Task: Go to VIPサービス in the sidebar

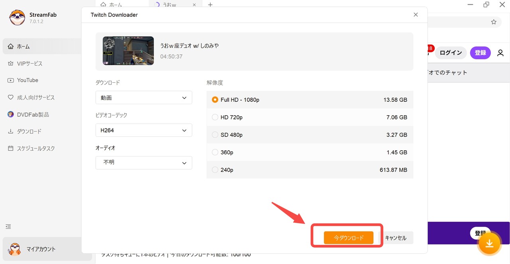Action: click(29, 64)
